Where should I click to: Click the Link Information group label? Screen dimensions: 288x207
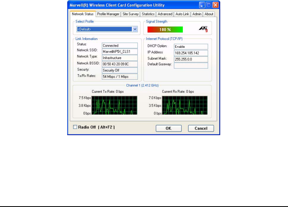[x=86, y=39]
